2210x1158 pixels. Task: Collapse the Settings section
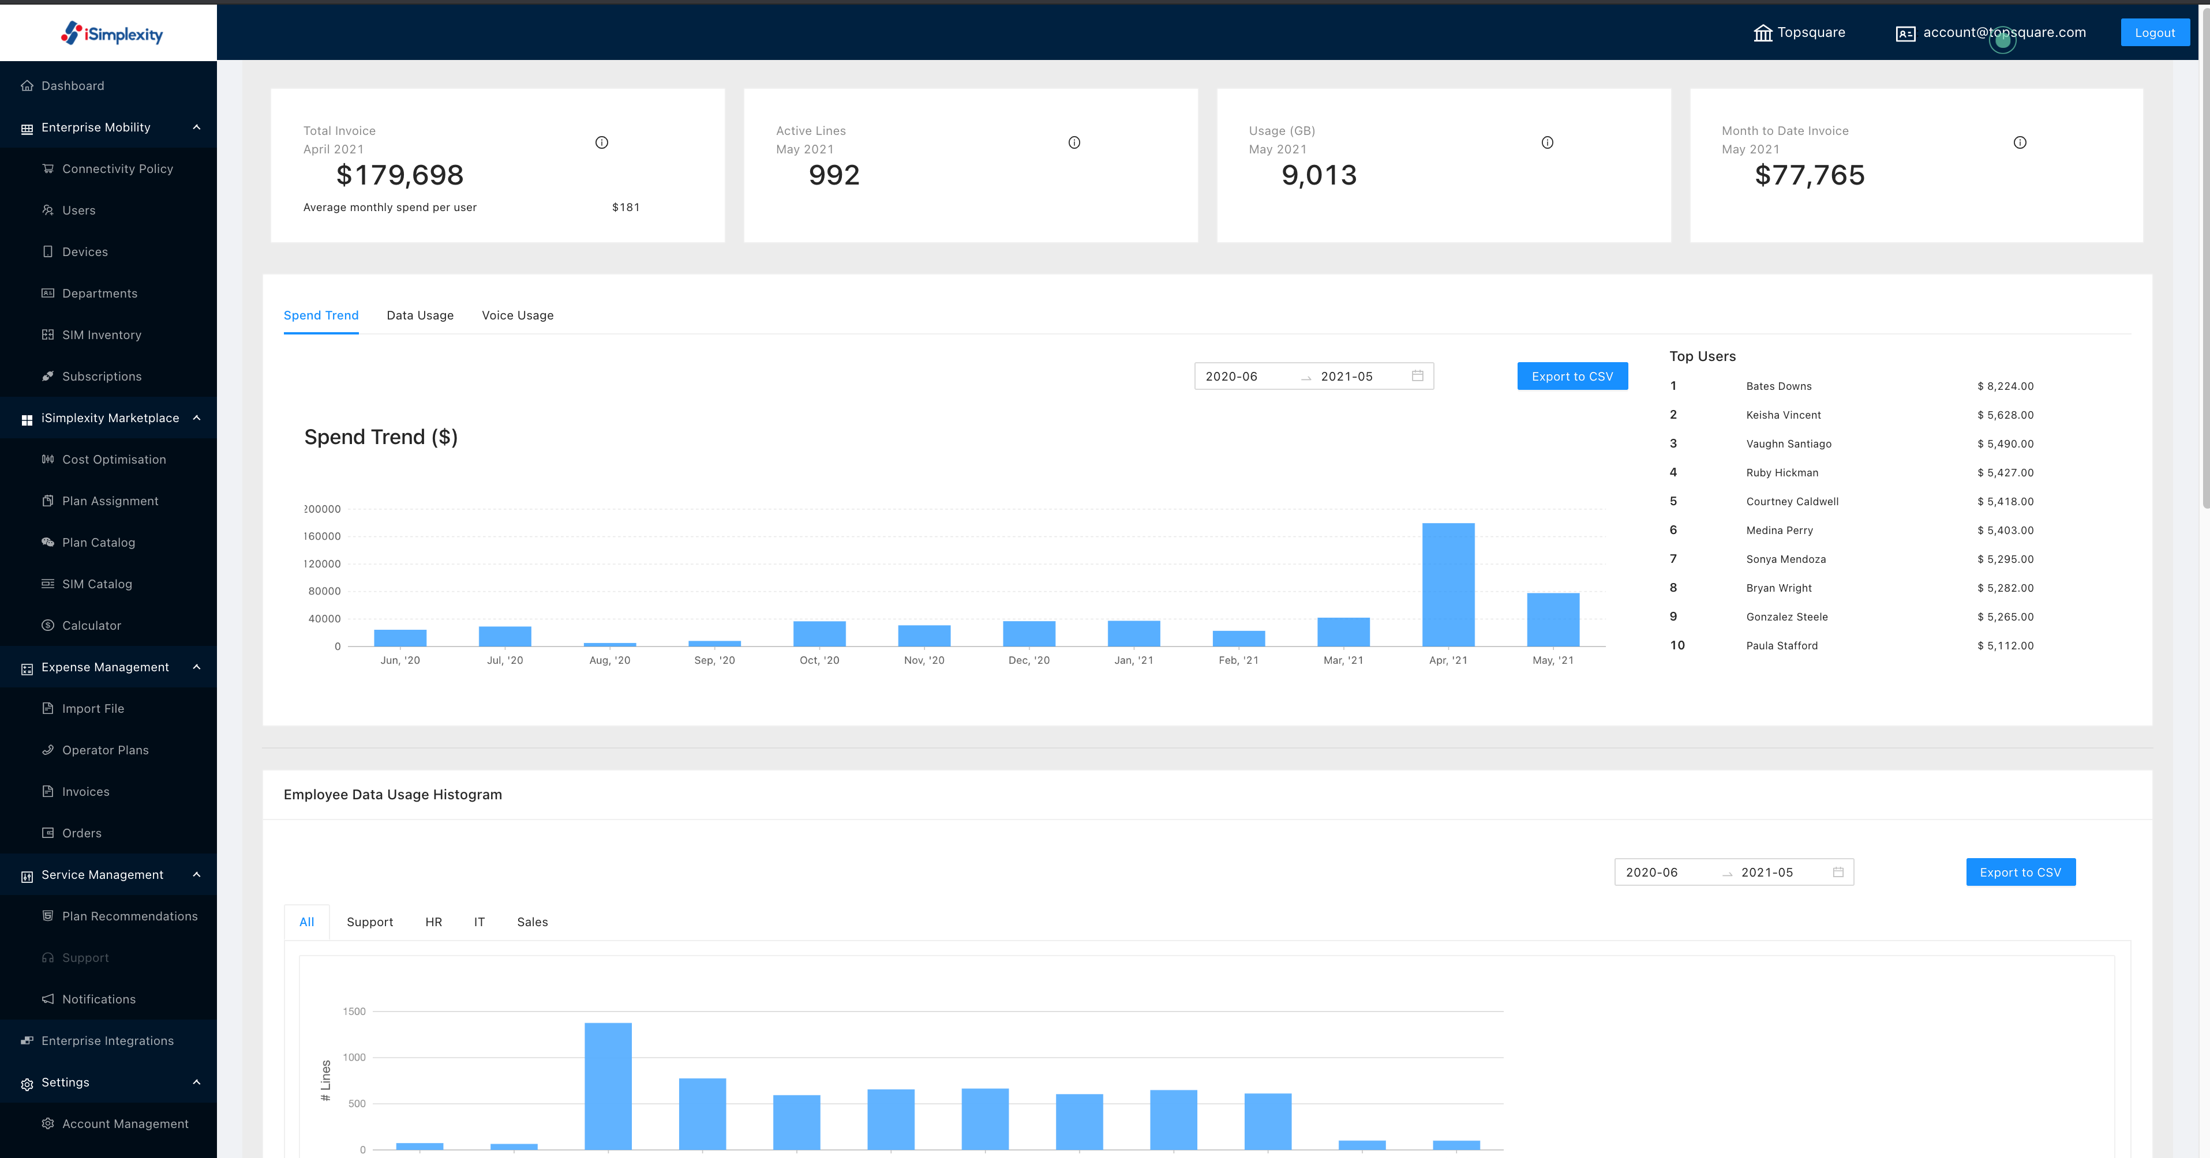point(196,1082)
